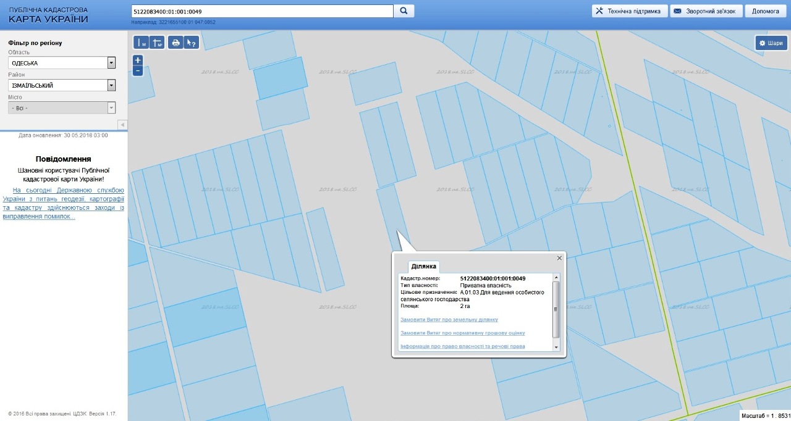This screenshot has height=421, width=791.
Task: Click the magnifier search button
Action: [404, 11]
